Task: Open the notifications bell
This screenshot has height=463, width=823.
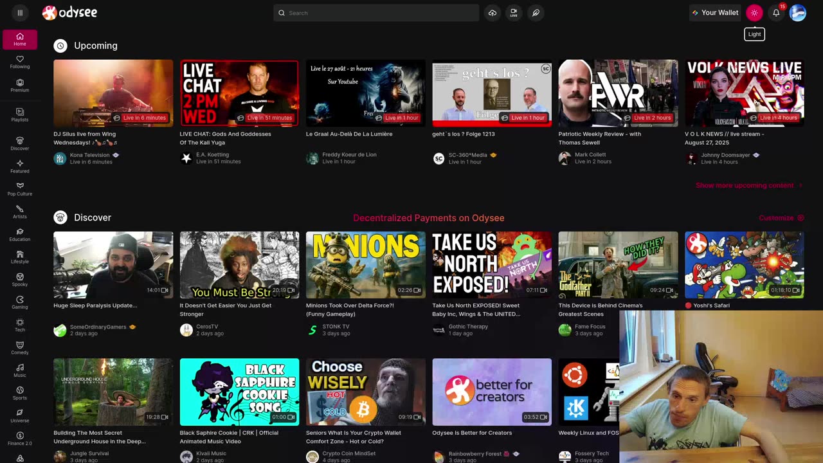Action: (776, 13)
